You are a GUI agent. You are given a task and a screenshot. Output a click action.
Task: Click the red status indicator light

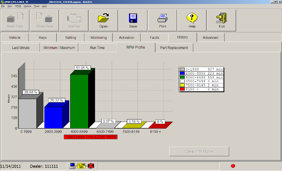(x=233, y=166)
